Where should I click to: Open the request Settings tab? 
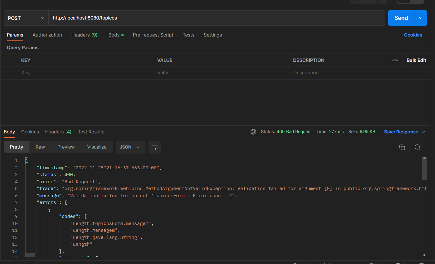(x=213, y=35)
